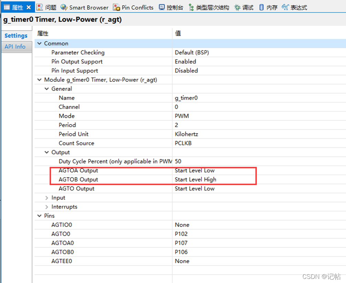Image resolution: width=346 pixels, height=283 pixels.
Task: Click the 属性 tab list icon
Action: 7,7
